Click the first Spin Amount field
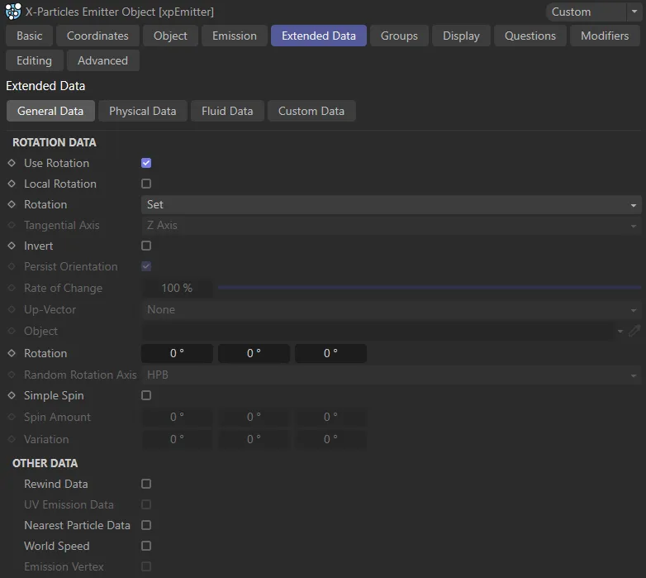Viewport: 646px width, 578px height. 177,418
